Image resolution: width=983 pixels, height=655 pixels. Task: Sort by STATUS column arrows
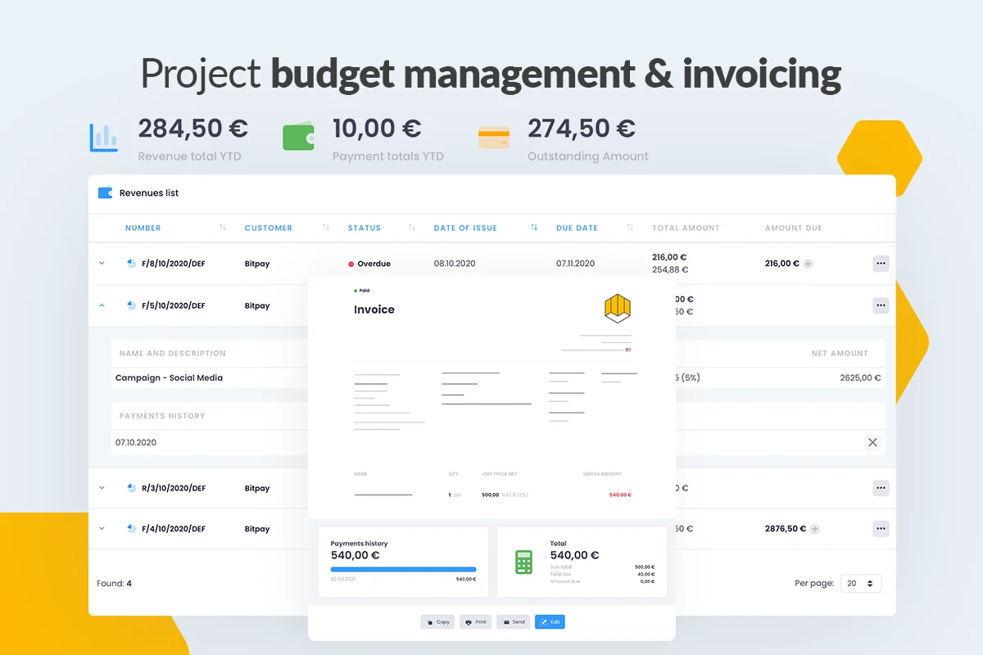(412, 228)
